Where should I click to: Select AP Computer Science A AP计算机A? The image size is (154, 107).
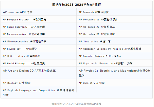tap(115, 56)
